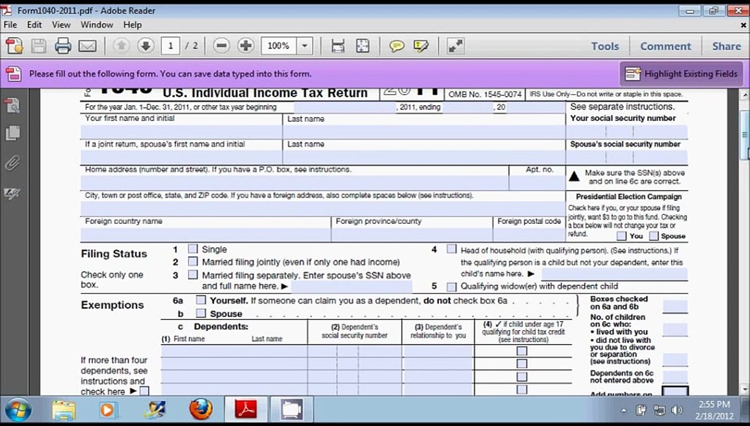Click your Last name field

tap(424, 132)
